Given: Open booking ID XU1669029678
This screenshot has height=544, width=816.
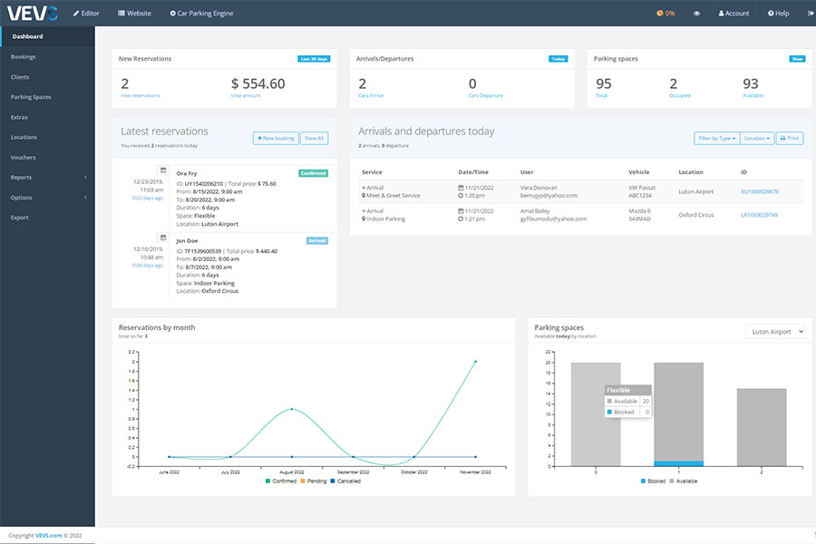Looking at the screenshot, I should [759, 191].
